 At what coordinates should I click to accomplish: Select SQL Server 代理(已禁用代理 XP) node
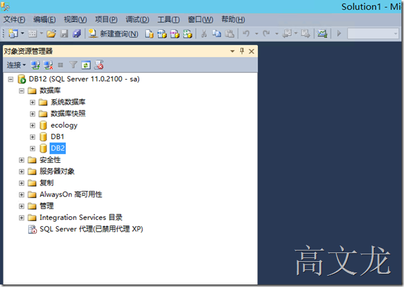(x=91, y=229)
